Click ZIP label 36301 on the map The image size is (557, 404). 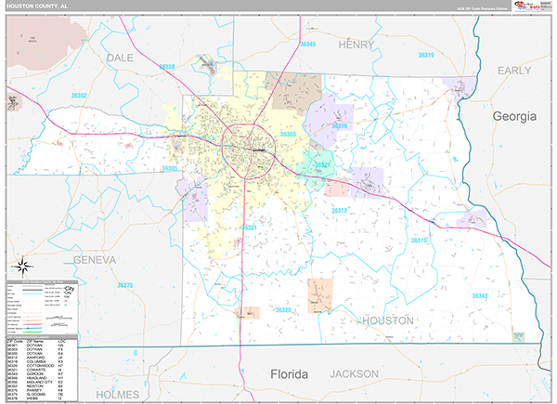[x=249, y=228]
